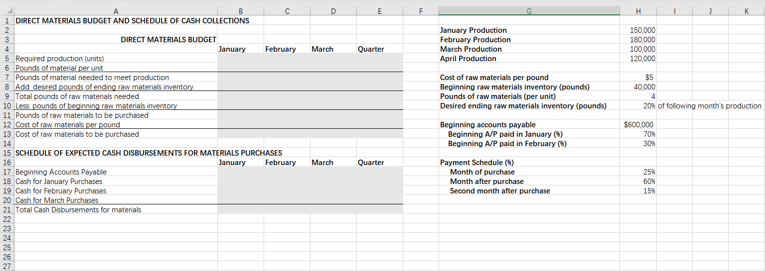Click the $600,000 value cell
The width and height of the screenshot is (765, 271).
click(x=639, y=125)
